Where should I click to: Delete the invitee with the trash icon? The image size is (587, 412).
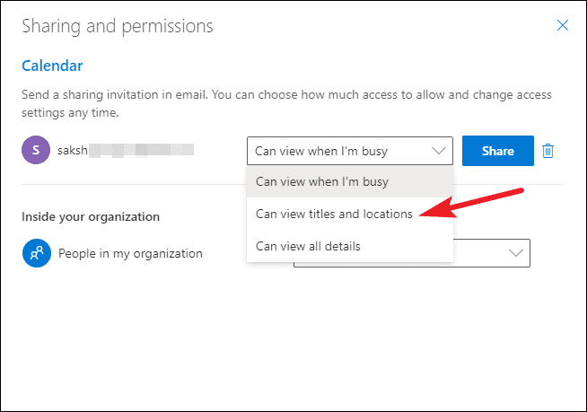pos(548,151)
